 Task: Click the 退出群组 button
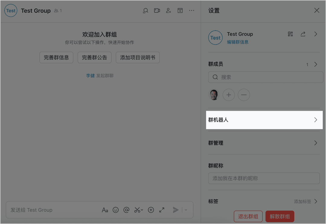(x=248, y=216)
